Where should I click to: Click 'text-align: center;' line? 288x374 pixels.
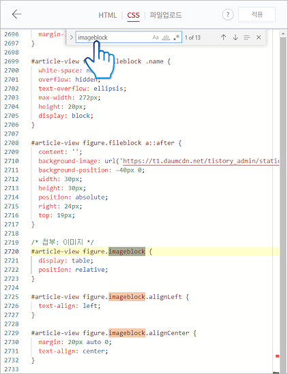(x=73, y=352)
